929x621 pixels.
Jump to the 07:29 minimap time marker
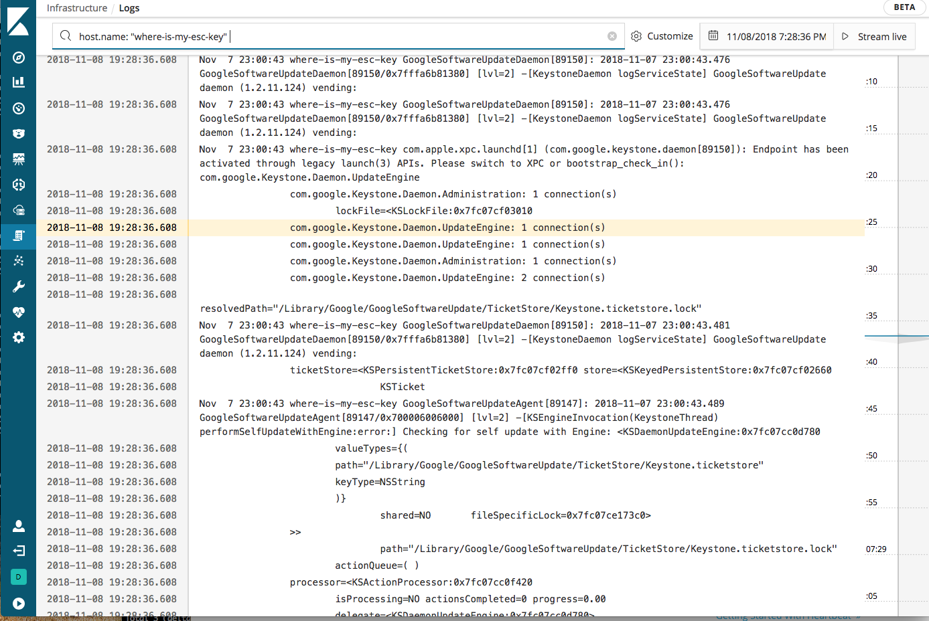[x=876, y=549]
